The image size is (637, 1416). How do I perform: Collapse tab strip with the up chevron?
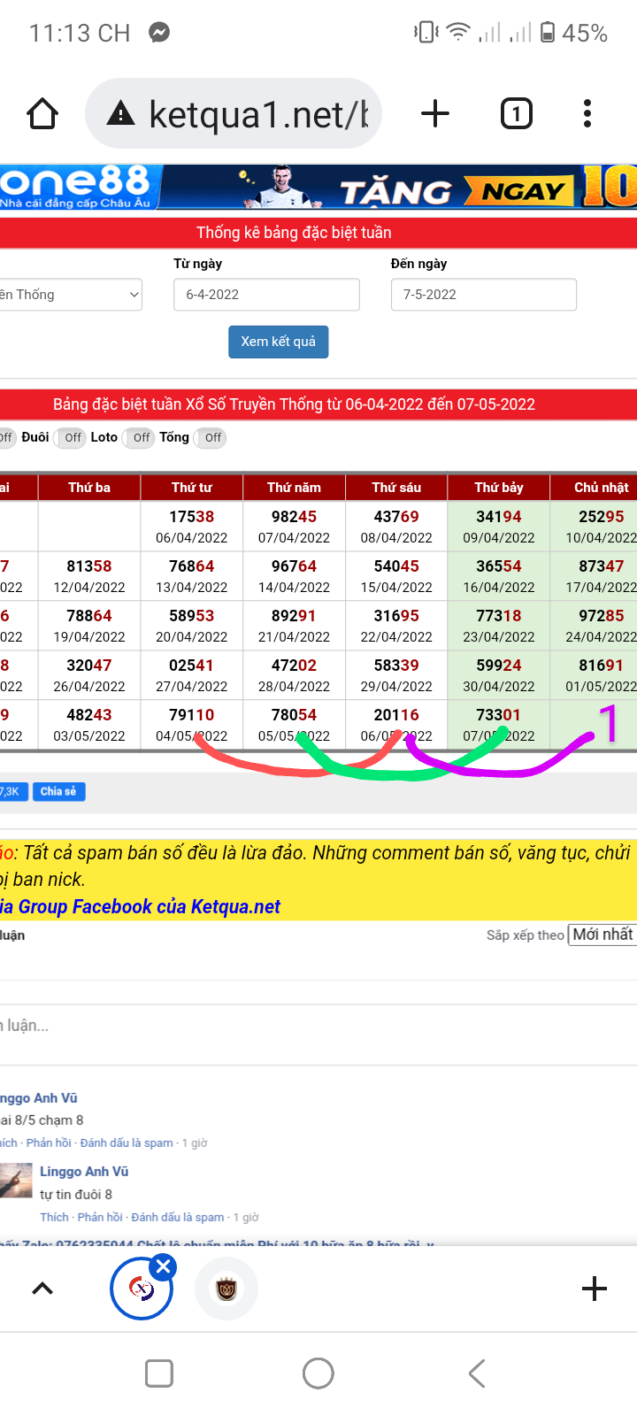(x=42, y=1289)
